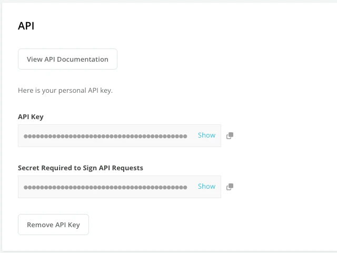Show the hidden API Key value
337x253 pixels.
pos(206,135)
